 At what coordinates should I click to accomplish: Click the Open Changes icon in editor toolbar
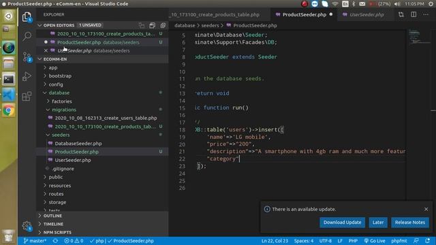(401, 14)
